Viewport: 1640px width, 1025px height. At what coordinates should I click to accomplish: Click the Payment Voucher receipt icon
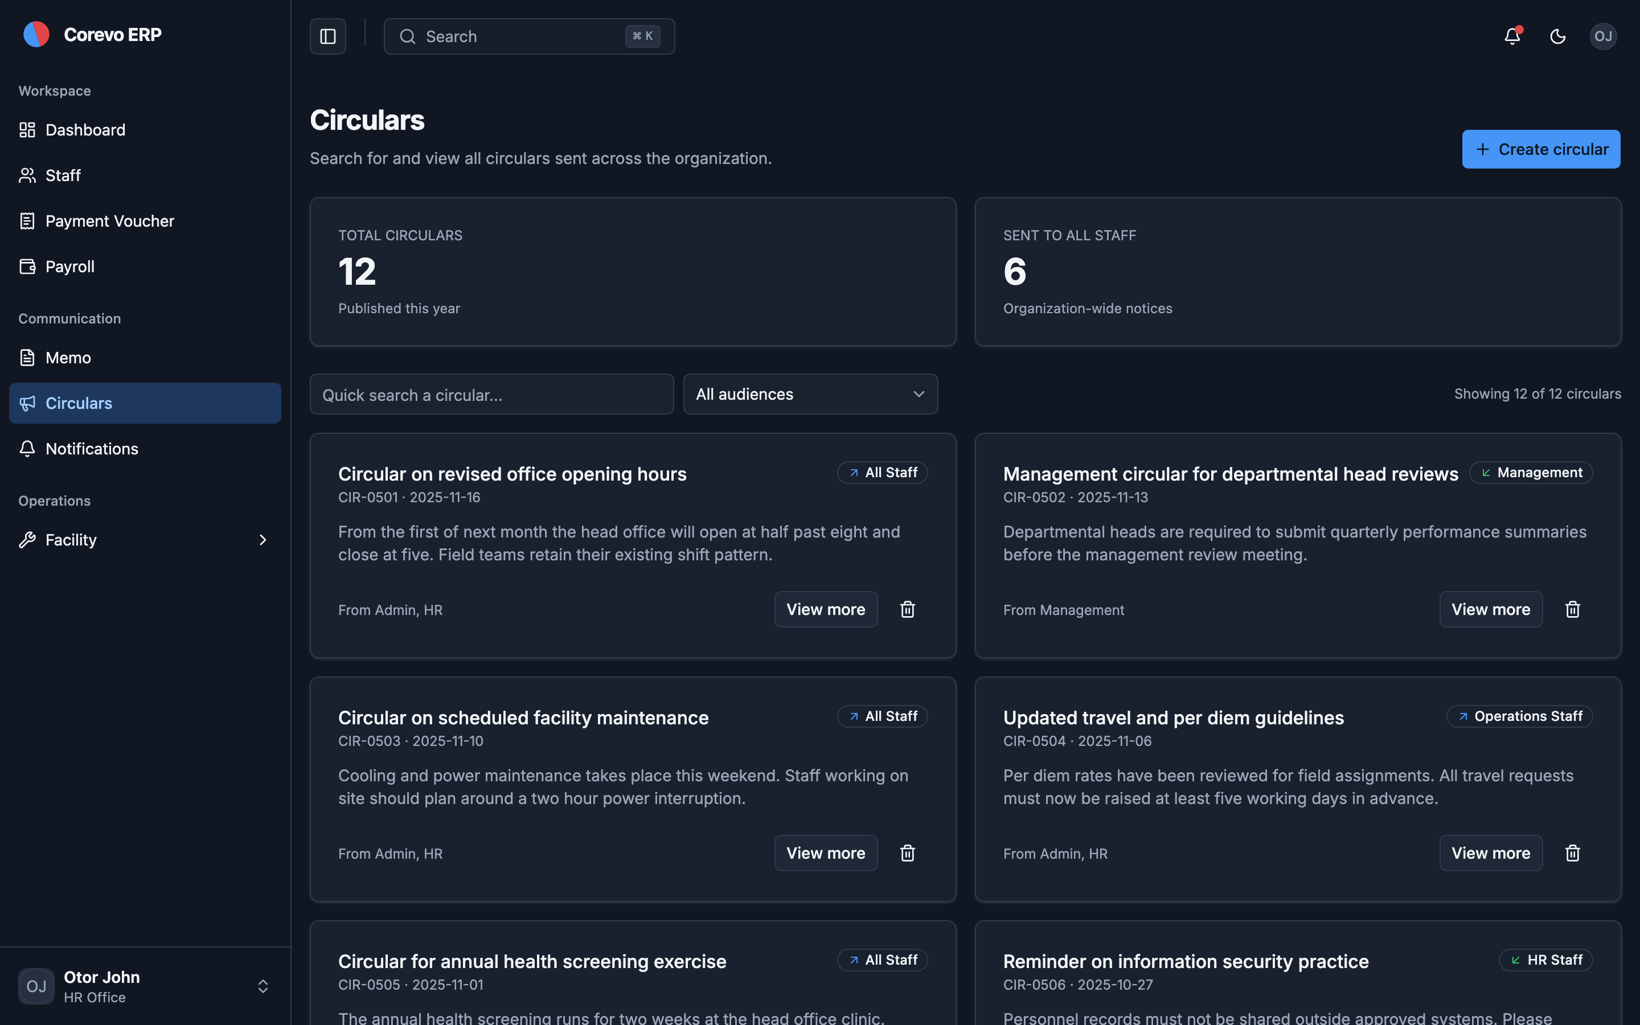pos(27,221)
